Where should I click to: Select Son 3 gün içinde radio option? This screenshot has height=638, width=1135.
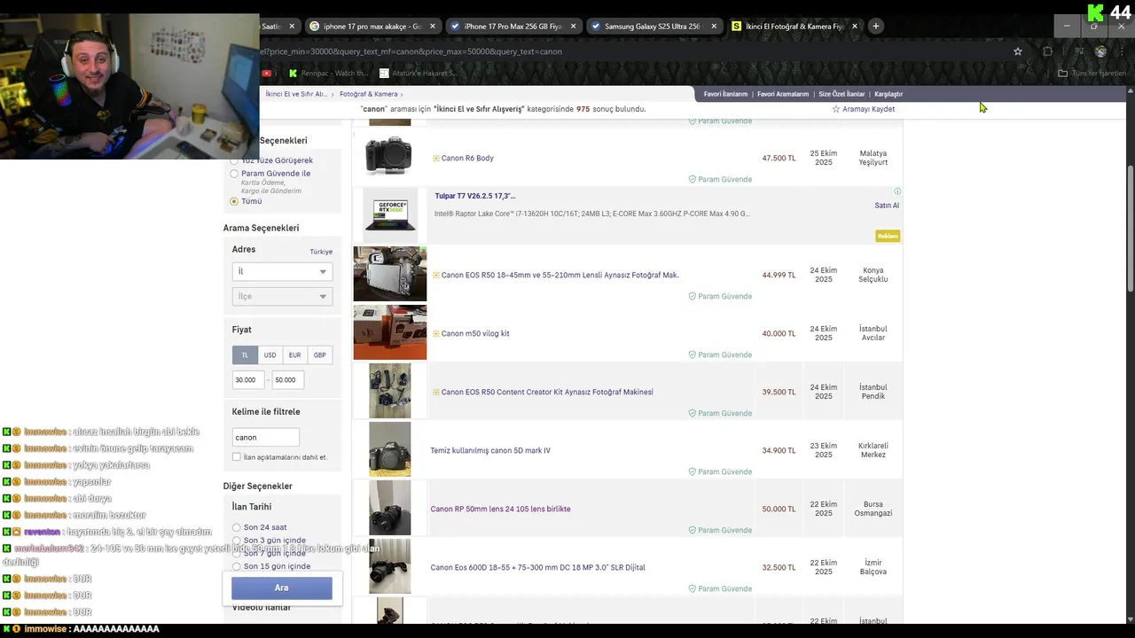point(237,541)
